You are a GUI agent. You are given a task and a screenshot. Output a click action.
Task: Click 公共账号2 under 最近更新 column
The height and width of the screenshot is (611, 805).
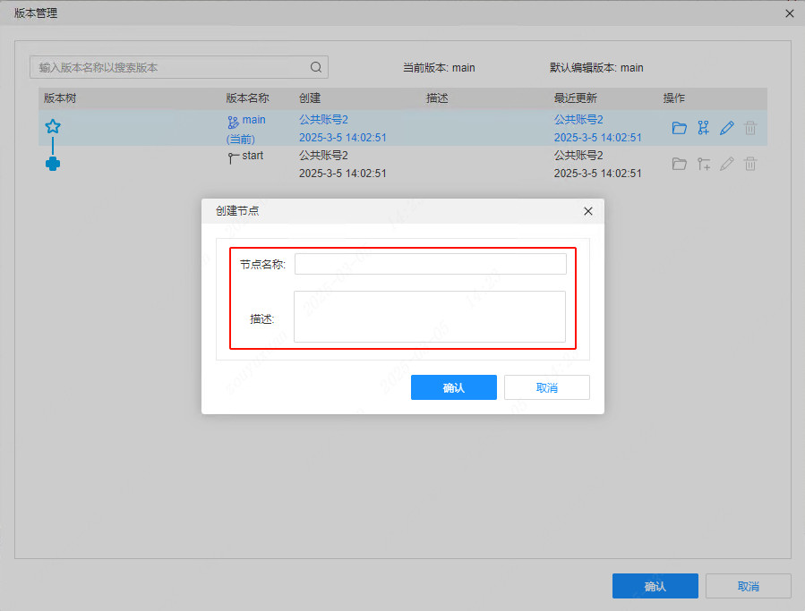(x=578, y=119)
